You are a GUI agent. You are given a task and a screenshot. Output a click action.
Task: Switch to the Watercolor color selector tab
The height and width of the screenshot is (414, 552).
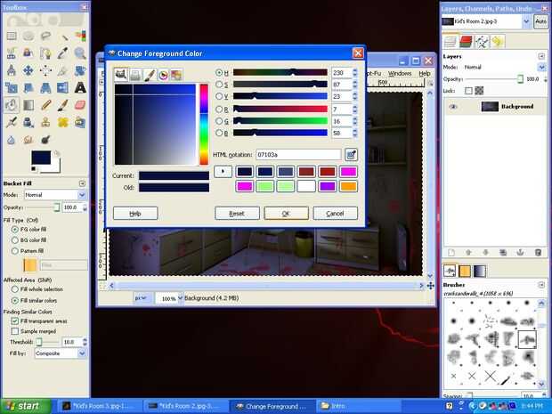pos(150,75)
